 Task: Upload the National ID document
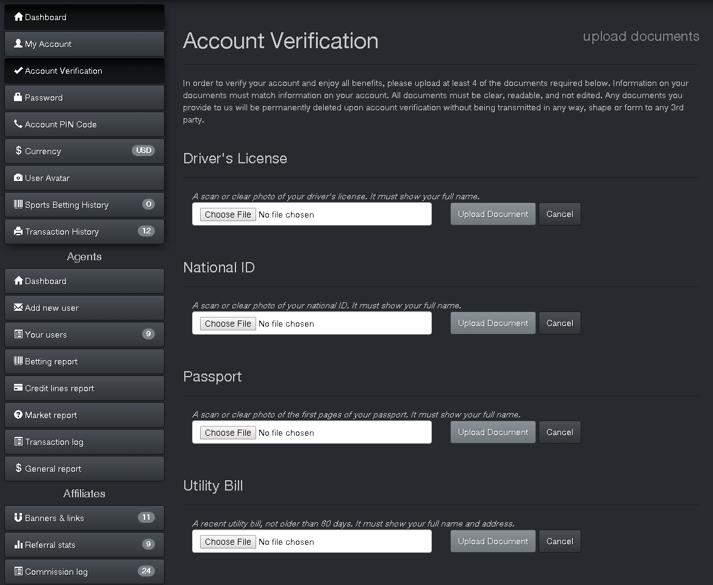point(493,323)
